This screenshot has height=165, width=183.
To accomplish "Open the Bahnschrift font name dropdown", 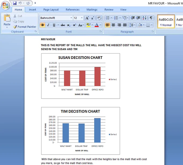I will (71, 18).
